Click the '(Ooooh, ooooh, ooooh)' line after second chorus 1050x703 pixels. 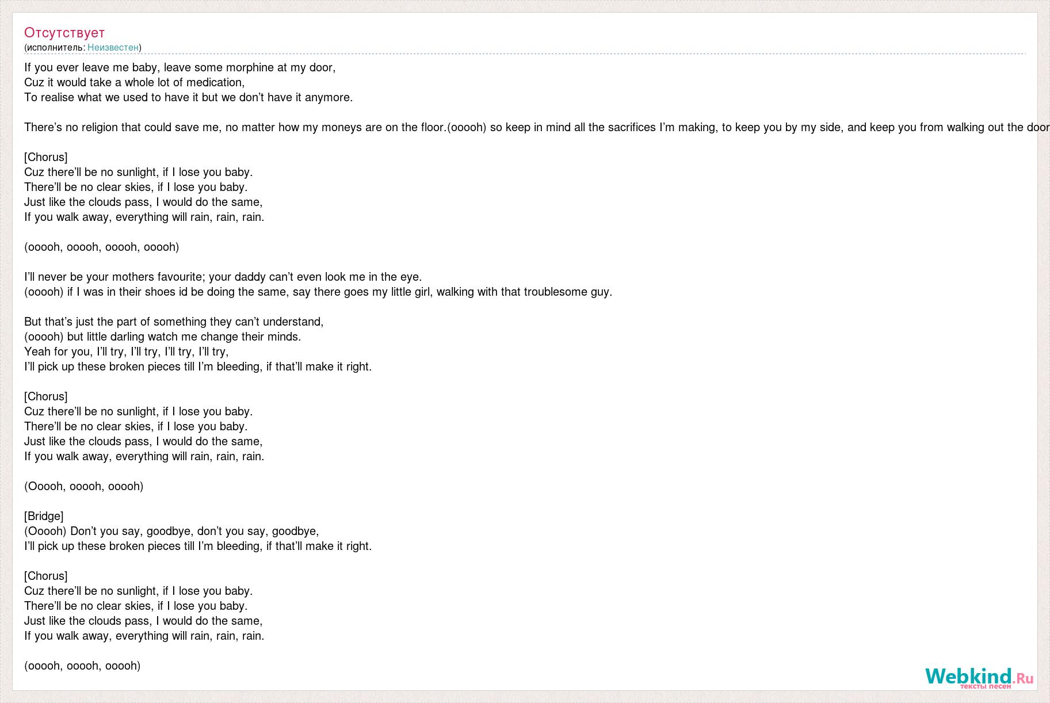tap(84, 486)
